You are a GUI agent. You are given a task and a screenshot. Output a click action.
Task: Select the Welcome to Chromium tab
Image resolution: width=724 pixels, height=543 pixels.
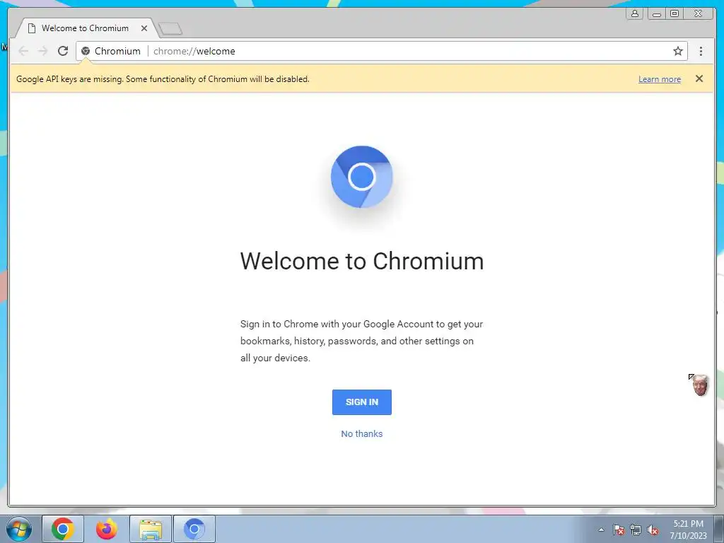coord(86,28)
